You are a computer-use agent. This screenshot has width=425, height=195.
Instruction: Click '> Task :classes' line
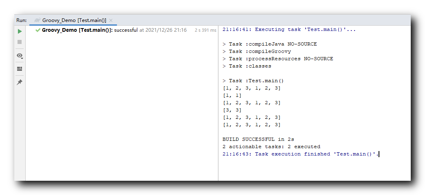pos(247,66)
